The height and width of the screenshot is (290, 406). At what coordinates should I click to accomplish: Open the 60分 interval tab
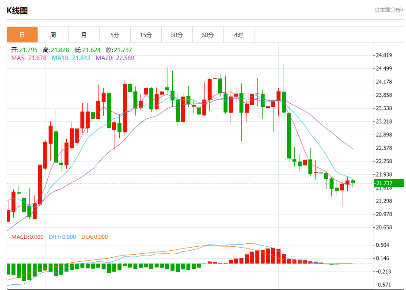[208, 35]
